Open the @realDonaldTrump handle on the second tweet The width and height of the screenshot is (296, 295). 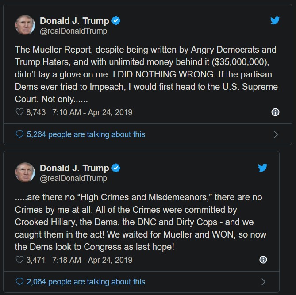tap(73, 178)
